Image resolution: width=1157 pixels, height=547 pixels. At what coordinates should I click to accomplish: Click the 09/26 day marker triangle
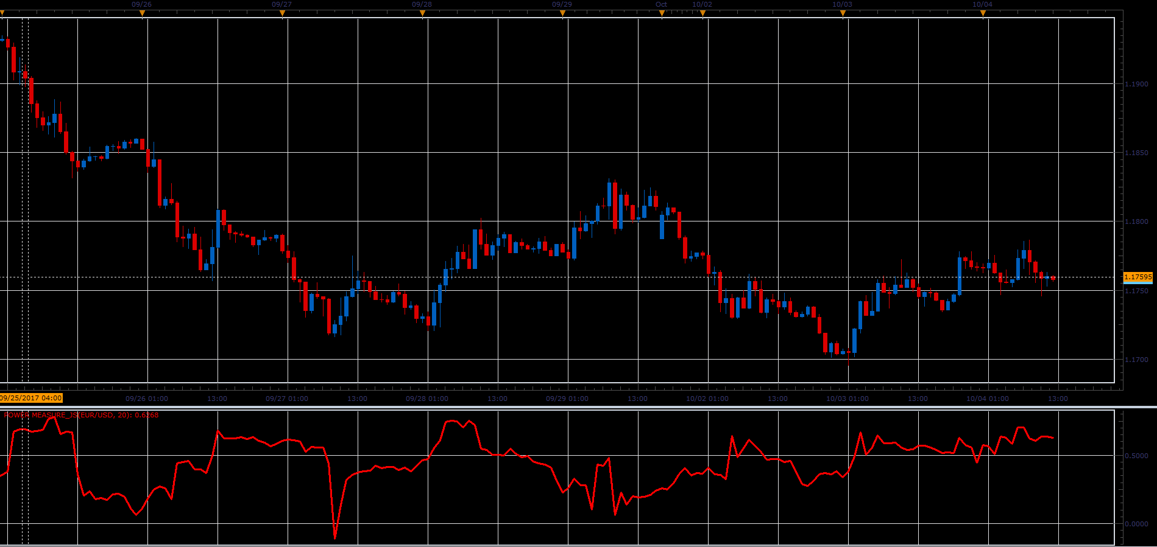pos(142,13)
